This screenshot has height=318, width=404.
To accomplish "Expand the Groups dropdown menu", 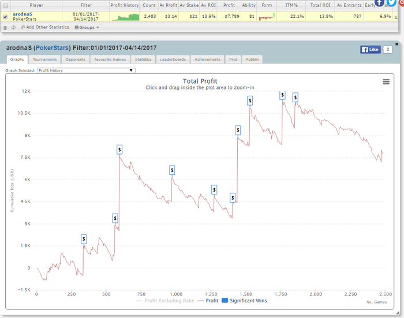I will click(87, 27).
